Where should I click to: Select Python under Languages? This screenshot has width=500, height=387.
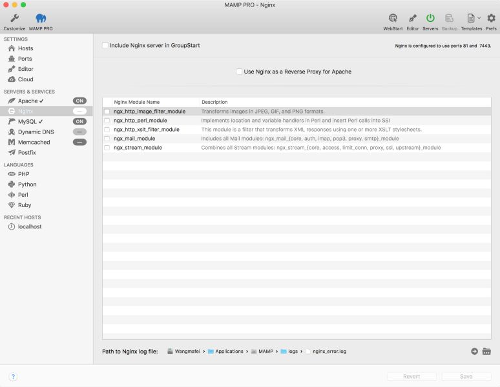coord(27,184)
